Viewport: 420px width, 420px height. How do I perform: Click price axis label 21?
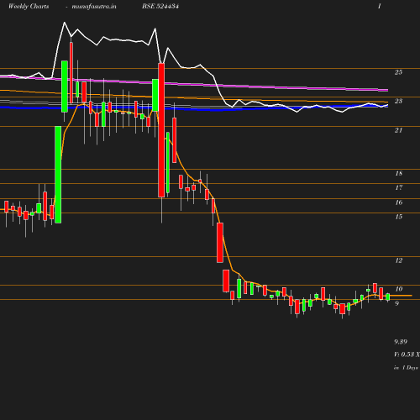398,130
